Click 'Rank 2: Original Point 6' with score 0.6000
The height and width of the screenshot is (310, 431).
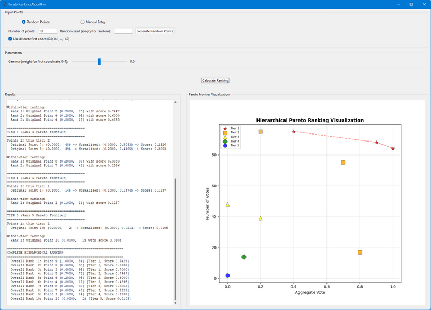pos(65,116)
